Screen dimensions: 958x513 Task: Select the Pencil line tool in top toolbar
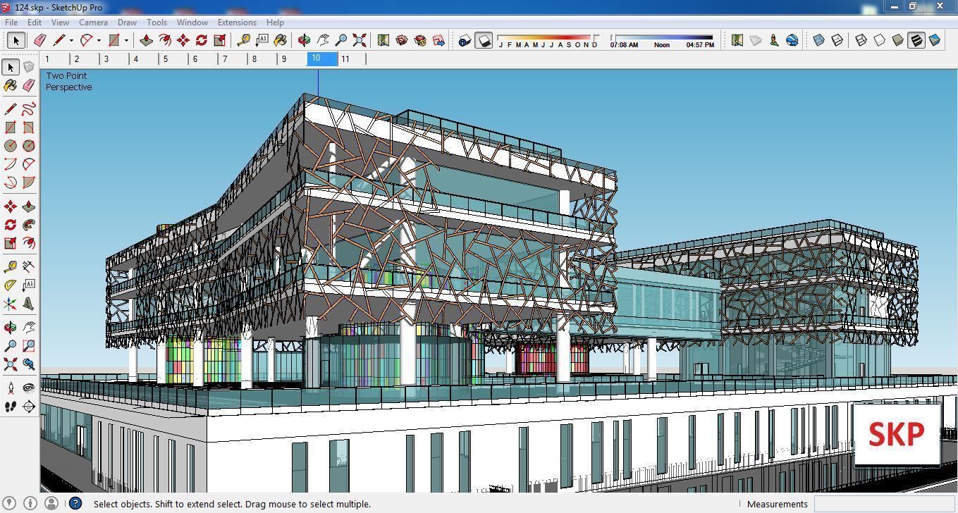[59, 40]
